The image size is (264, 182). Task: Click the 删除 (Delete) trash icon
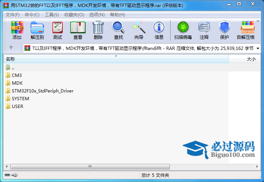pos(98,27)
